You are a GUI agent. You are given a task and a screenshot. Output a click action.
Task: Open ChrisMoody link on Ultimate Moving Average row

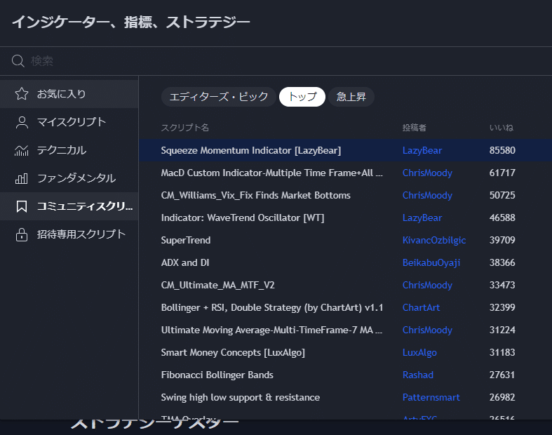[x=427, y=330]
